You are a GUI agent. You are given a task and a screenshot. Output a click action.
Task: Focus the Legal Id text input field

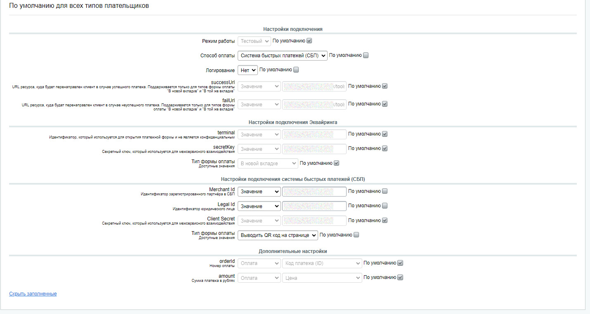pyautogui.click(x=314, y=206)
